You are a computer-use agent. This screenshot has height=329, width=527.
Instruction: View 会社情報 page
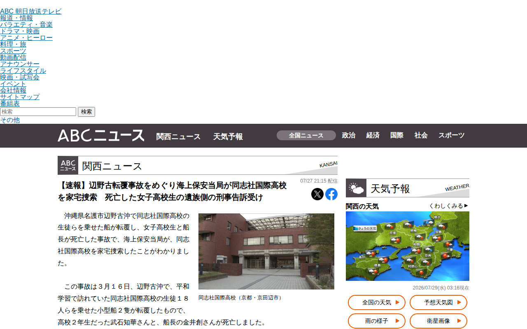tap(13, 90)
